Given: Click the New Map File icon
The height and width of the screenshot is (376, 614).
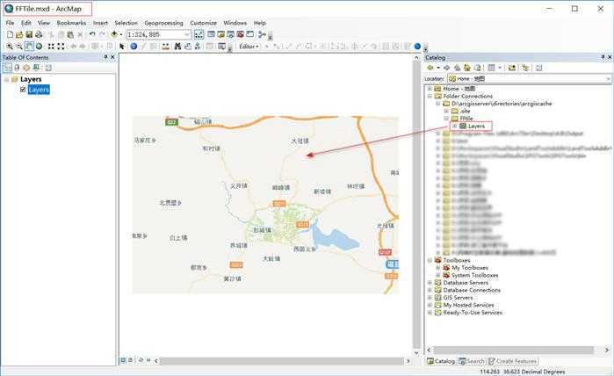Looking at the screenshot, I should coord(10,35).
